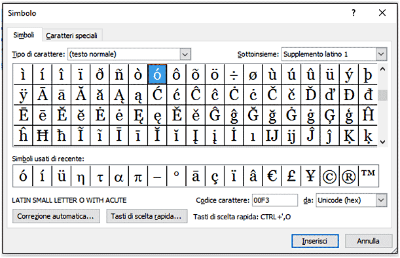Open the Unicode (hex) encoding dropdown
This screenshot has height=258, width=400.
(381, 200)
